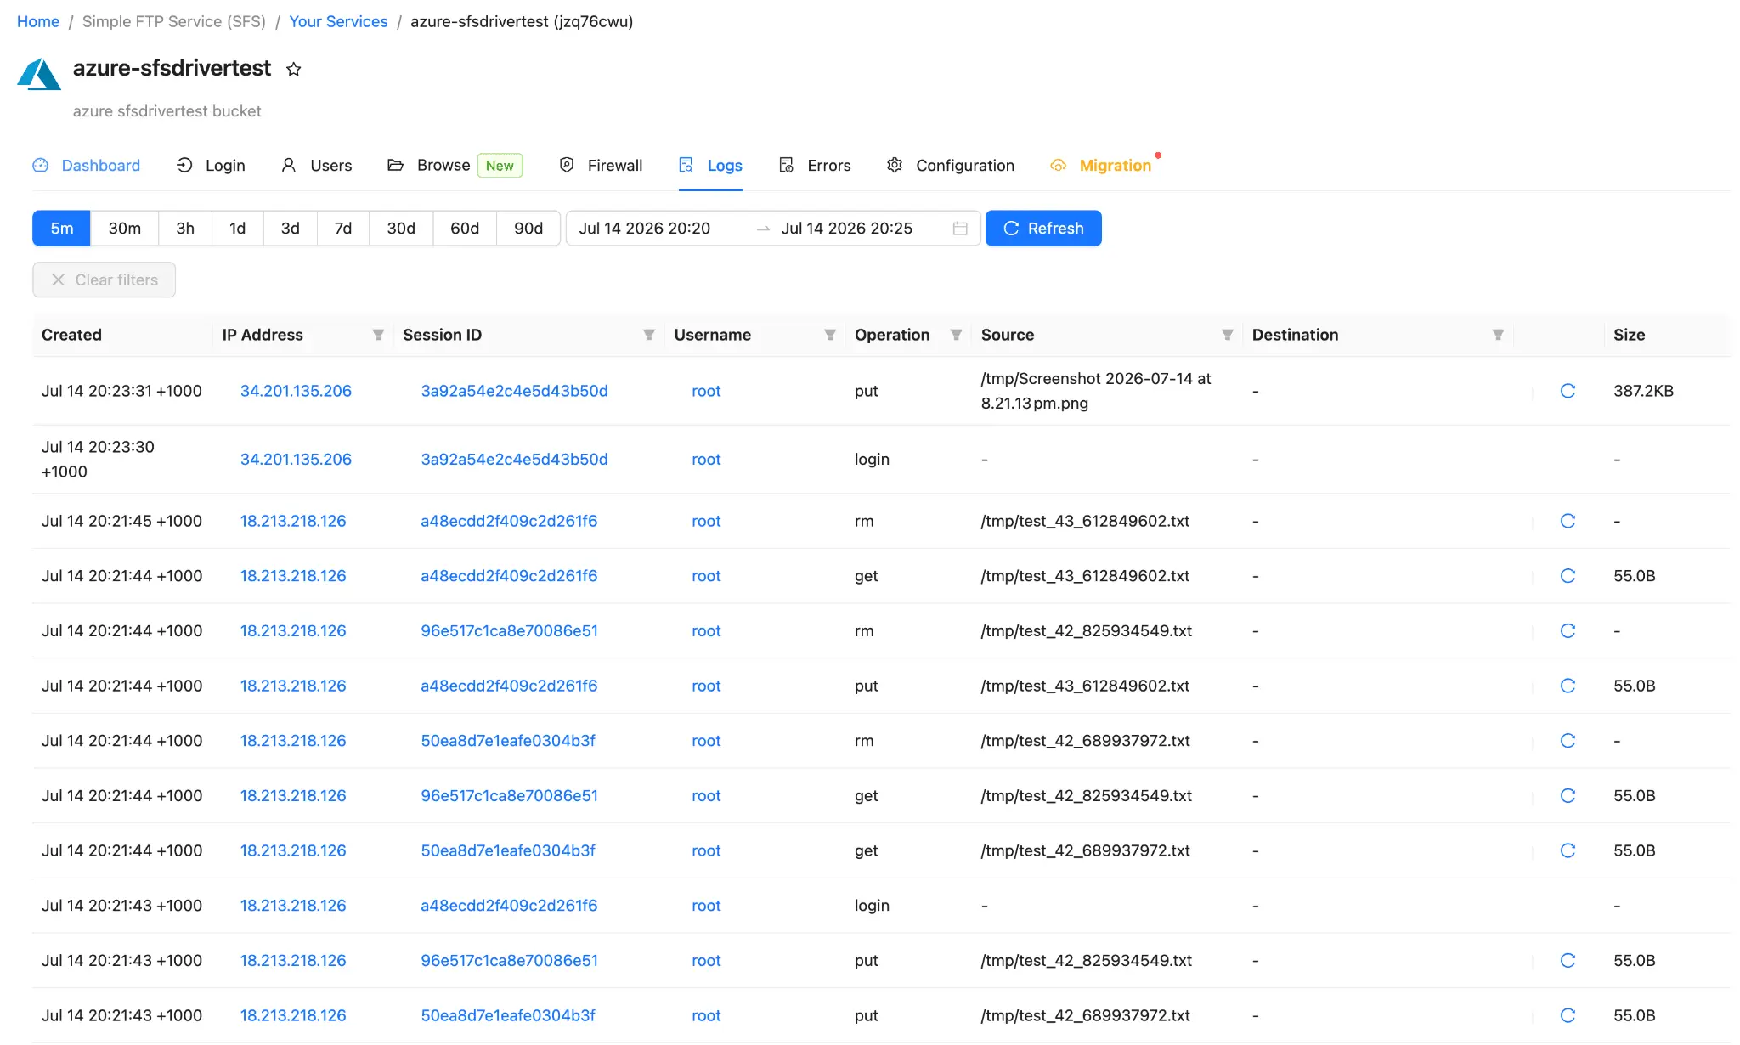Go to the Browse tab
This screenshot has height=1045, width=1740.
click(x=455, y=166)
